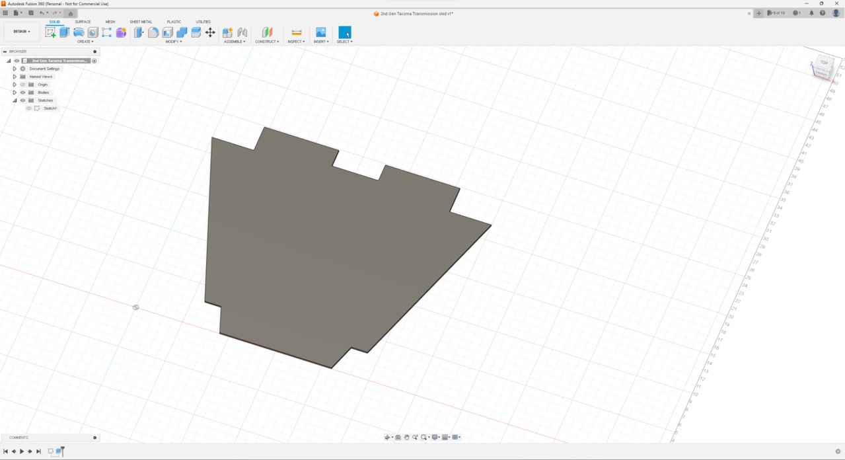The image size is (845, 460).
Task: Select the Press Pull tool
Action: 139,32
